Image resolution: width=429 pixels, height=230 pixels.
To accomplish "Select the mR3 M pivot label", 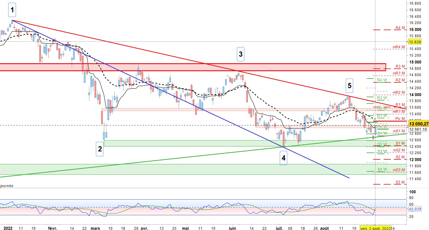I will point(399,73).
